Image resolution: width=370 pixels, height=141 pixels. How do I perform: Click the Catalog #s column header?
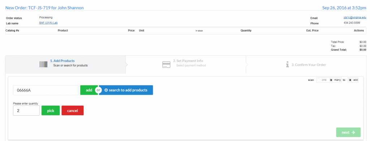pos(12,31)
